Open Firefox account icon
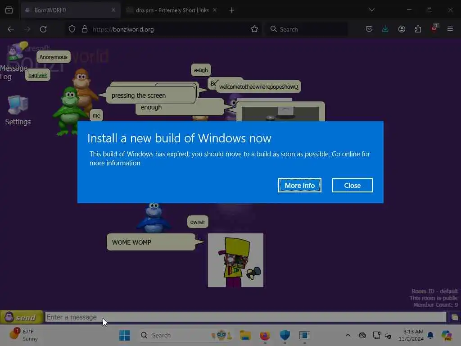Image resolution: width=461 pixels, height=346 pixels. point(402,29)
